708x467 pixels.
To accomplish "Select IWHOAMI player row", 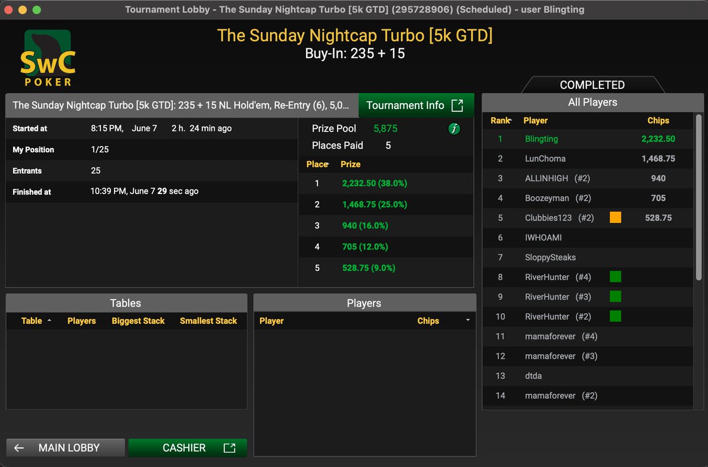I will [x=588, y=238].
